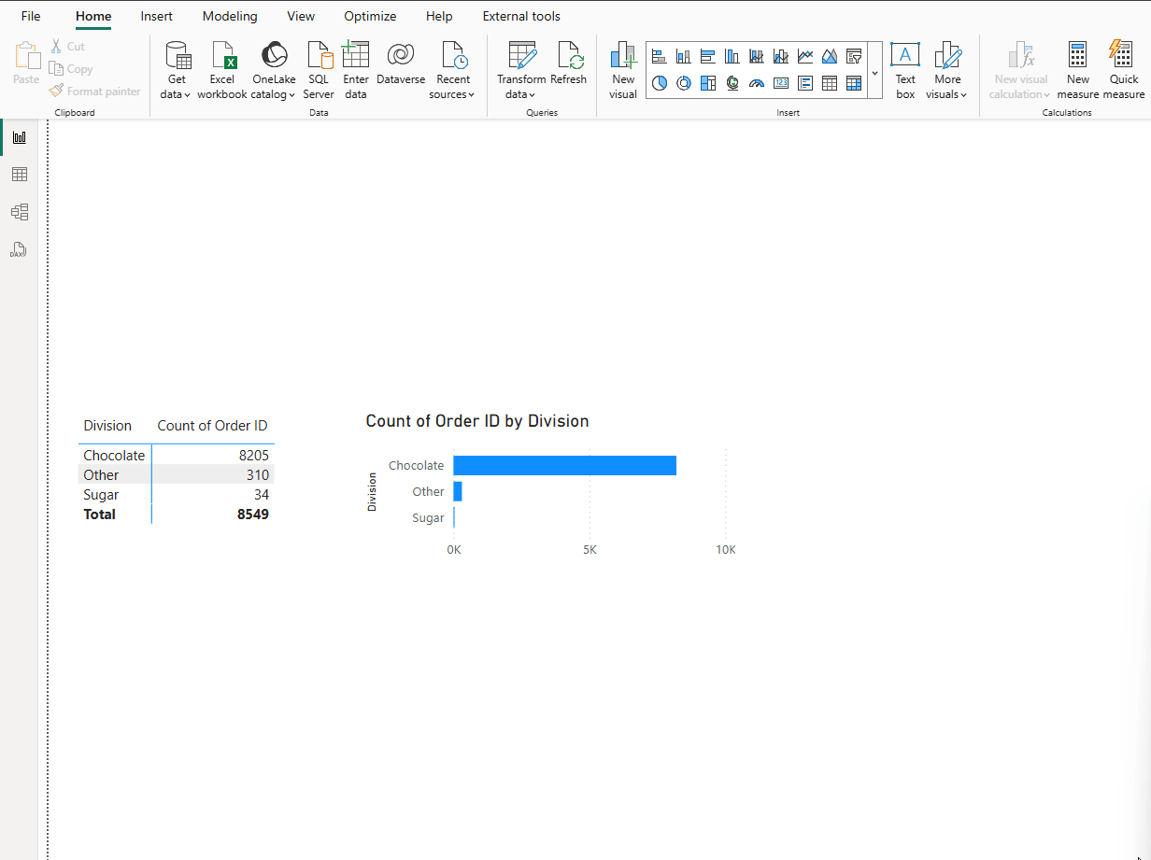Image resolution: width=1151 pixels, height=860 pixels.
Task: Open the File menu
Action: 31,16
